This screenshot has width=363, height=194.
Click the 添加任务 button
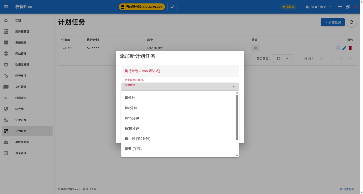[x=332, y=22]
